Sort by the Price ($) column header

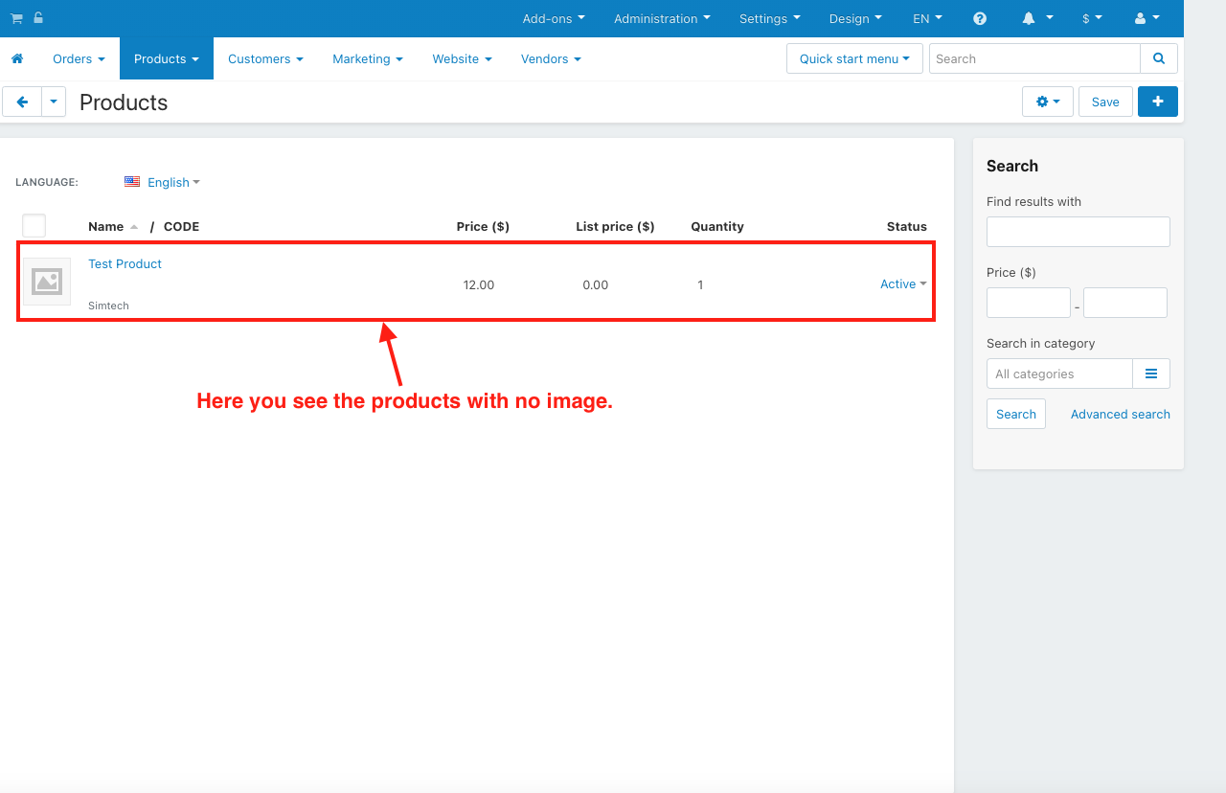[483, 226]
